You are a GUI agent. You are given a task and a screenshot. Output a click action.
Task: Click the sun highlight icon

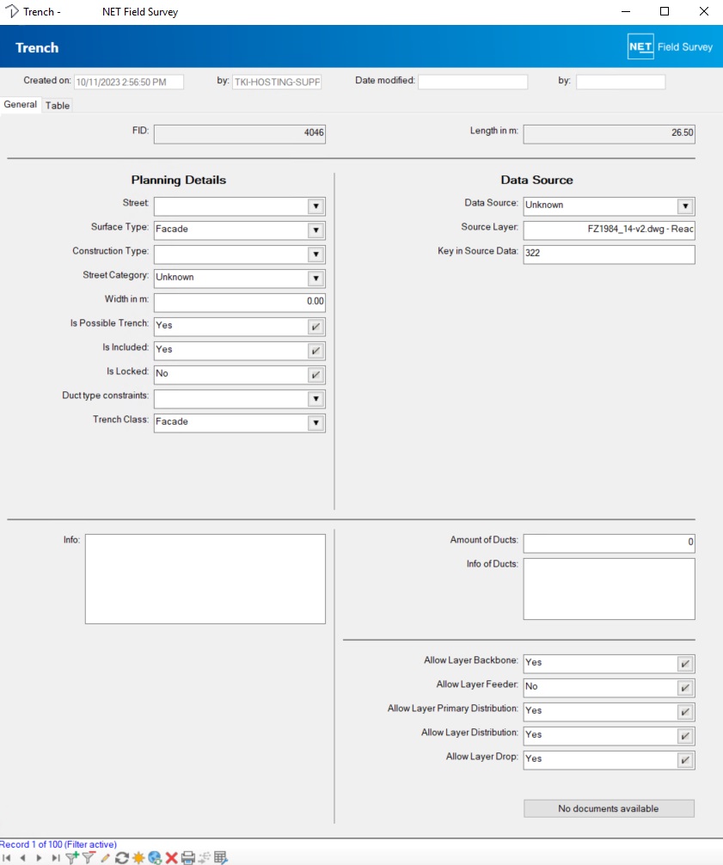coord(138,858)
